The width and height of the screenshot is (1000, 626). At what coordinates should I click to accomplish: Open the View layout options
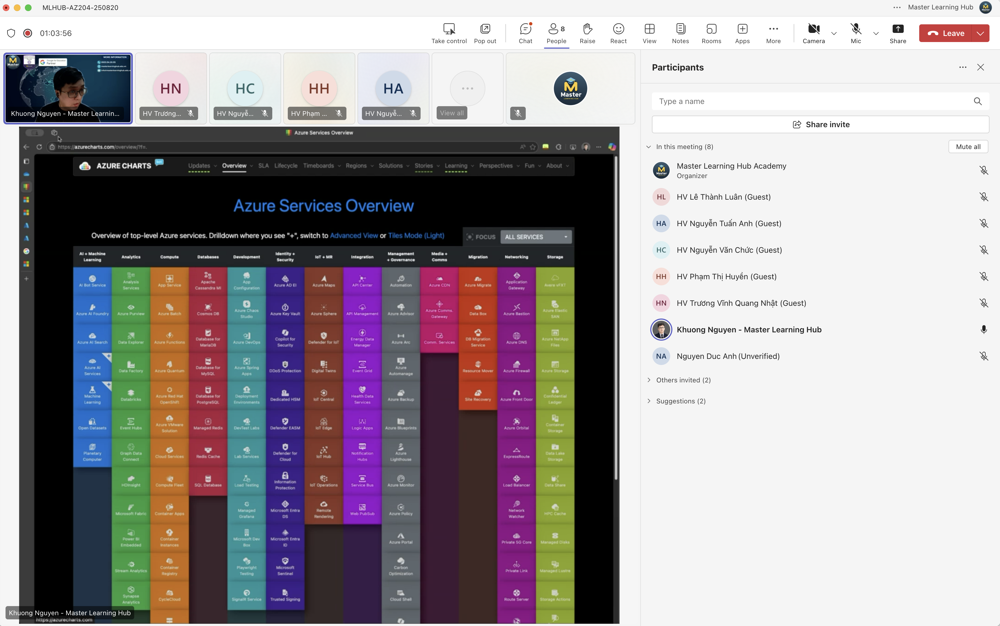coord(649,33)
